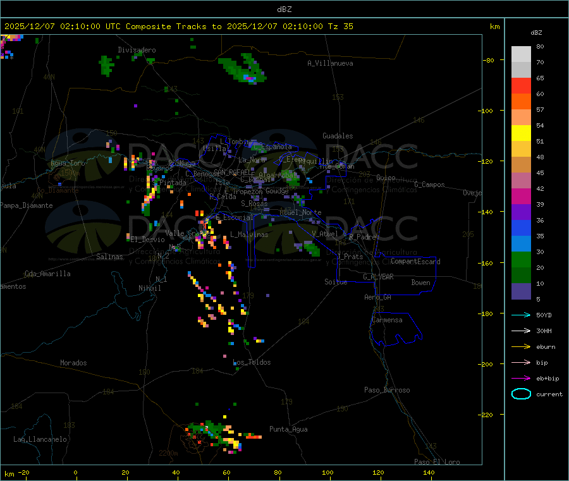Click the V_Atuel location label
Viewport: 569px width, 481px height.
(325, 234)
